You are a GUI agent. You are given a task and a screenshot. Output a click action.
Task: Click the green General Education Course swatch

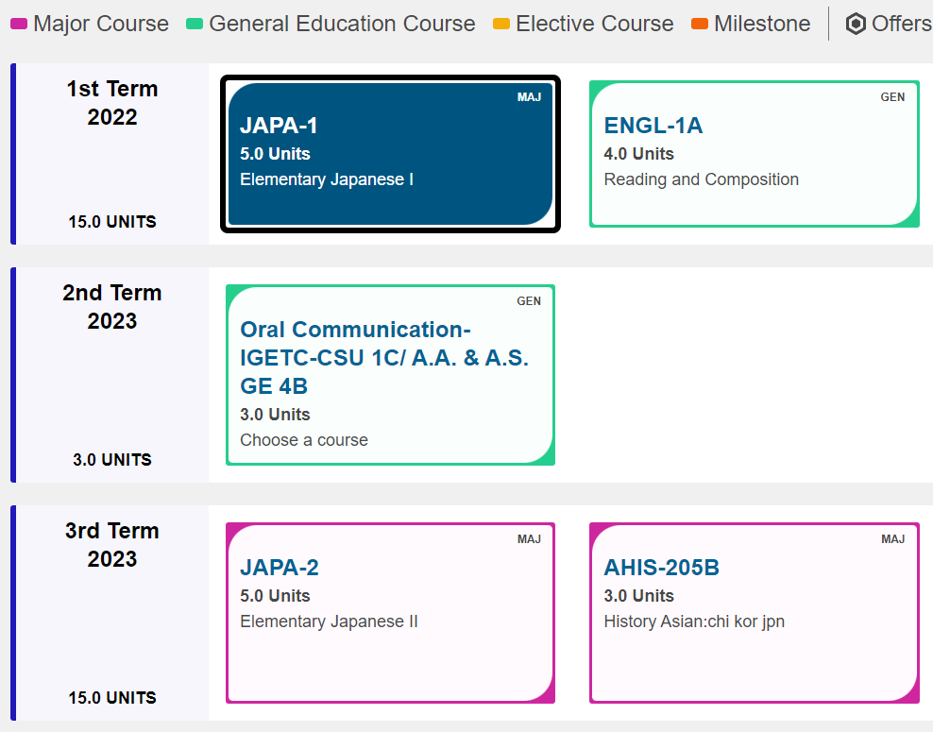[195, 24]
